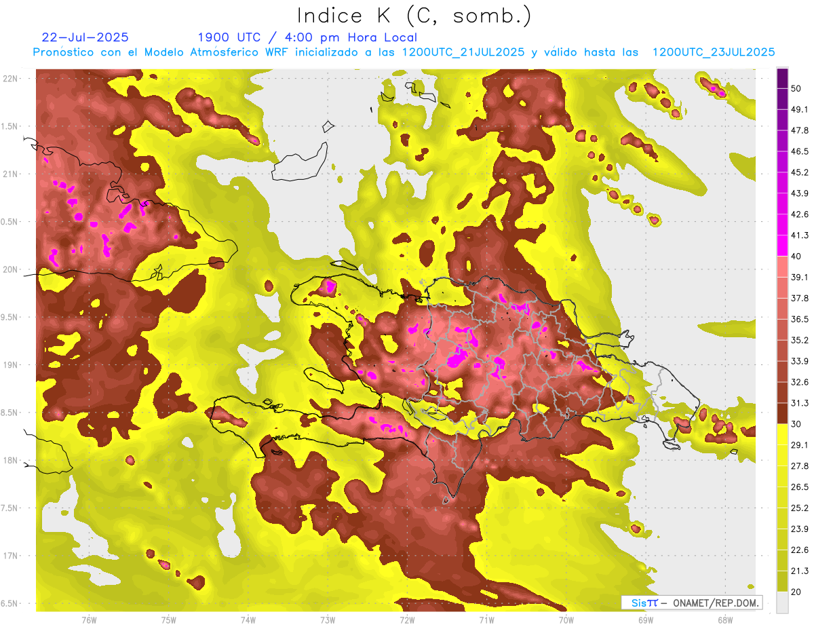The image size is (814, 629).
Task: Click the gray swatch at the legend bottom
Action: 782,602
